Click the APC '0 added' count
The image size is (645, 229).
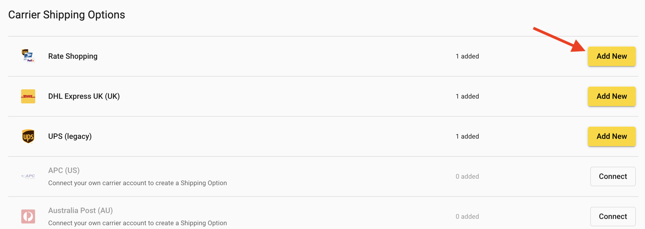[x=467, y=176]
